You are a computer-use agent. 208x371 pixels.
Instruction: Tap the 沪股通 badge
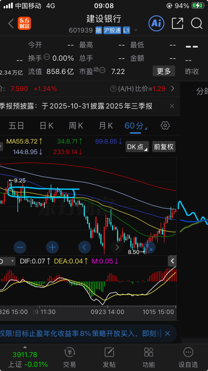(x=112, y=30)
